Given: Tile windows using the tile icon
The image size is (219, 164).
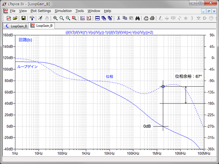Looking at the screenshot, I should pyautogui.click(x=97, y=18).
